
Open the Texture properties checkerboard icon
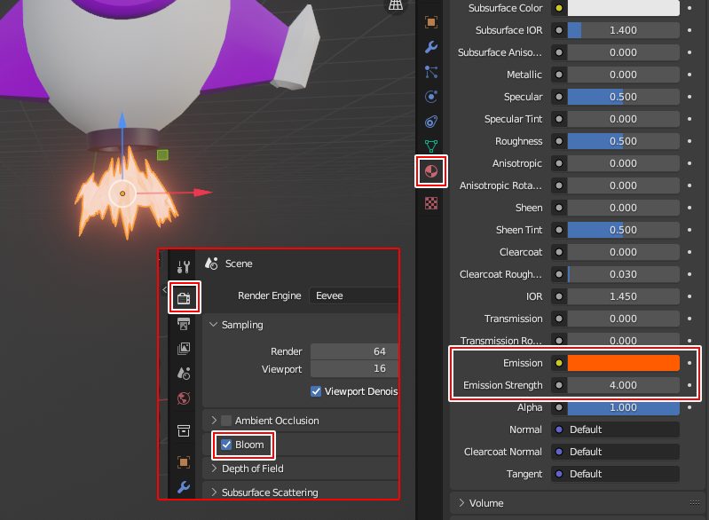431,202
